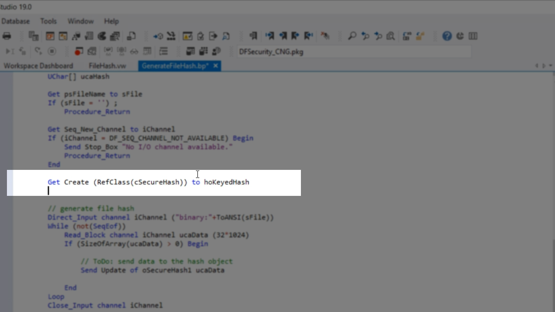The height and width of the screenshot is (312, 555).
Task: Click the blue Help question mark icon
Action: click(x=447, y=36)
